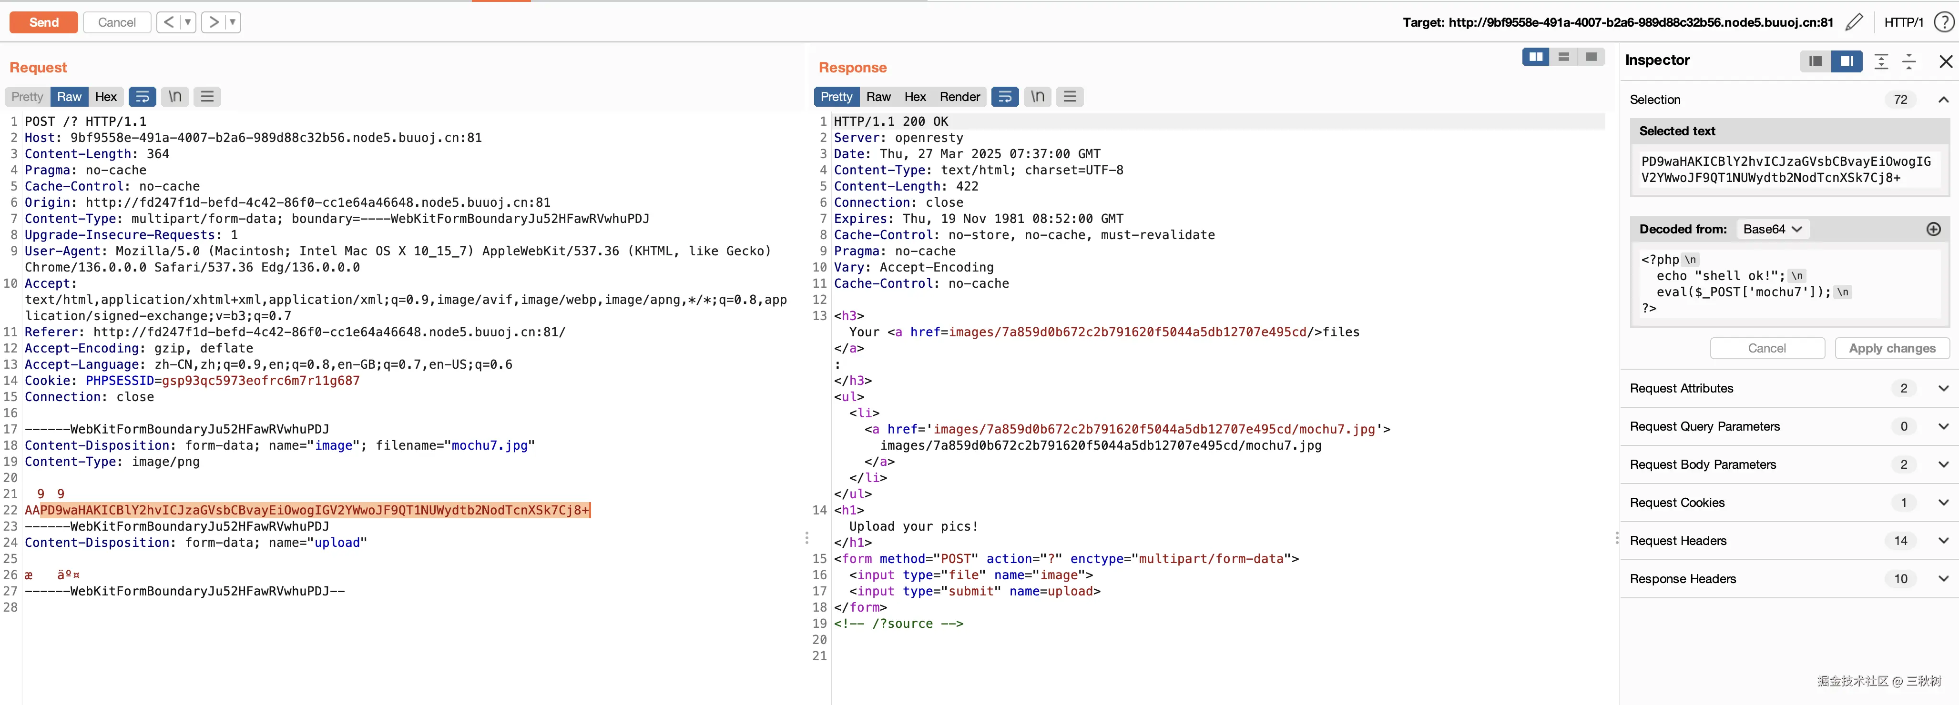
Task: Switch to the side-by-side split layout icon
Action: [x=1535, y=57]
